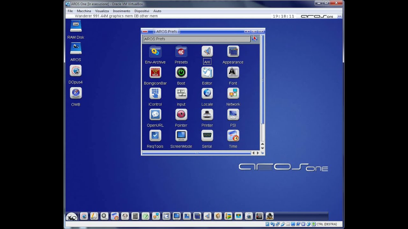Image resolution: width=408 pixels, height=229 pixels.
Task: Open the ReqTools preferences icon
Action: pyautogui.click(x=155, y=136)
